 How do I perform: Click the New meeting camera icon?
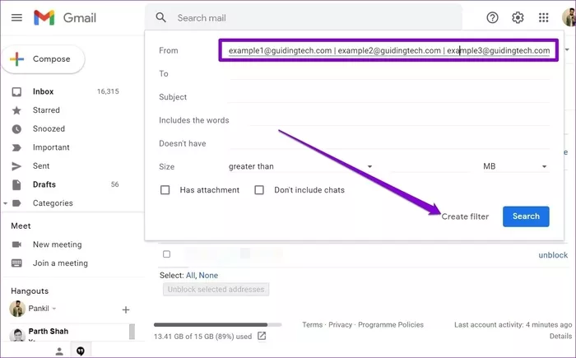[x=16, y=244]
